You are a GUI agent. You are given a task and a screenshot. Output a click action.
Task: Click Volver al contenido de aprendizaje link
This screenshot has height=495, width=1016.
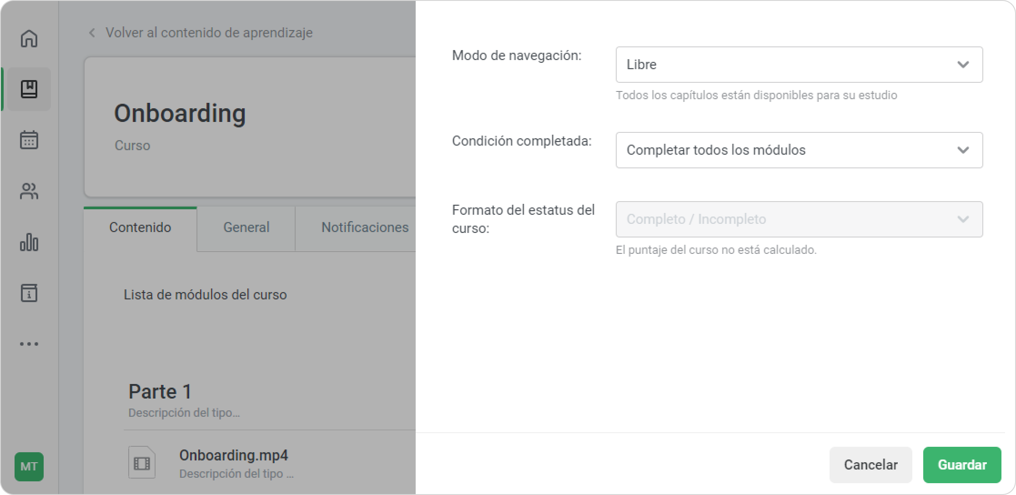click(209, 33)
